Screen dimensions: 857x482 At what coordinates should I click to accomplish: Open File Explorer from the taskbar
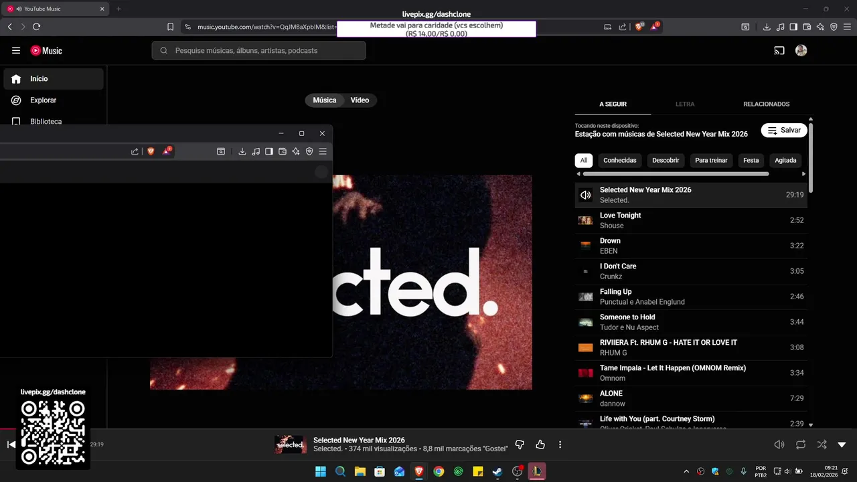[x=360, y=471]
